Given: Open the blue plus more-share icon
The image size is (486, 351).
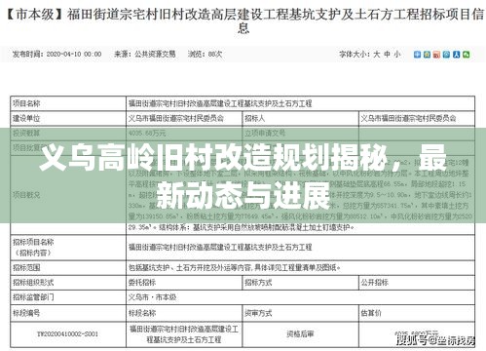Looking at the screenshot, I should (417, 55).
